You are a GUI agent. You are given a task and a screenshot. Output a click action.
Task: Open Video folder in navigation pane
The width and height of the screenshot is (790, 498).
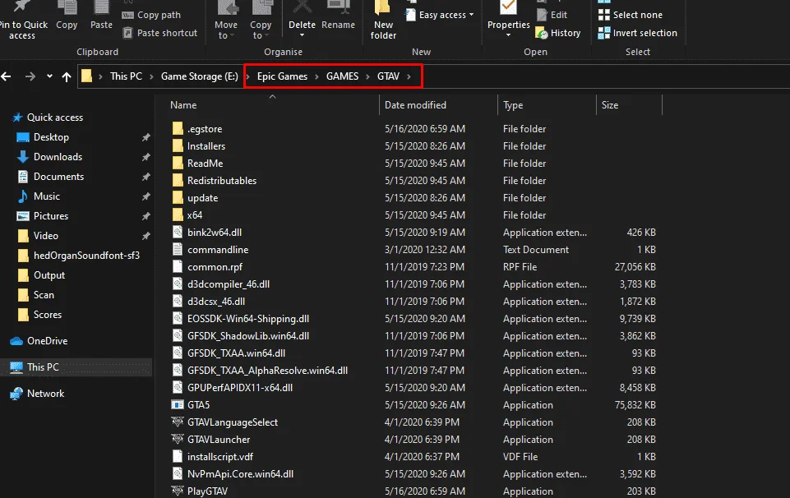pyautogui.click(x=45, y=235)
